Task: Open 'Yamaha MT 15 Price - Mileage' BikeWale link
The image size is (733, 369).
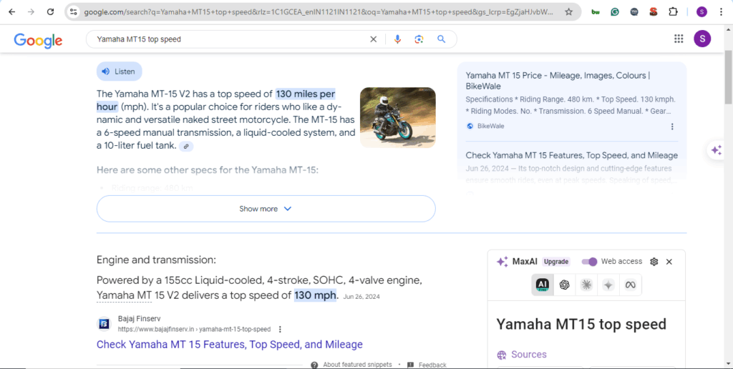Action: (x=558, y=81)
